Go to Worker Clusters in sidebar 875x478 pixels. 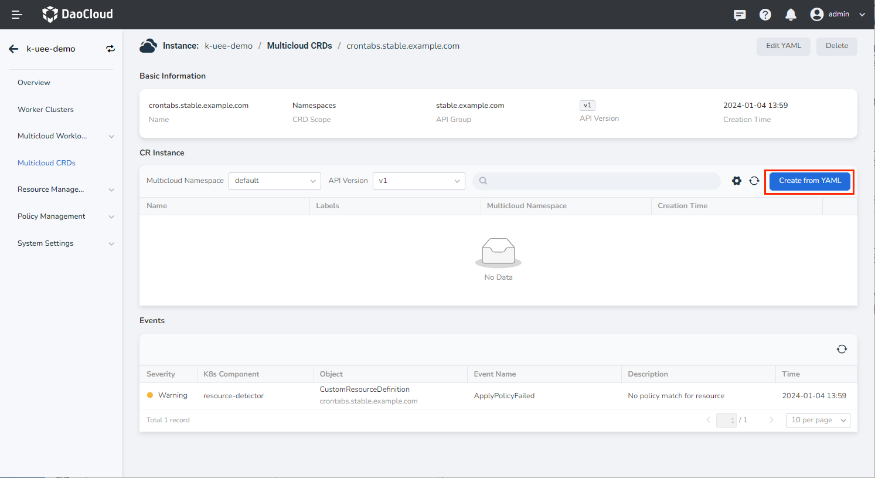(x=46, y=110)
